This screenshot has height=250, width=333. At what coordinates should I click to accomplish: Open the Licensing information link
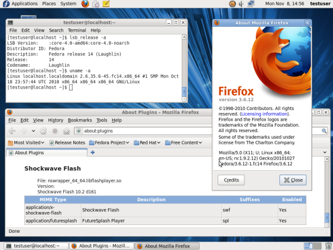tap(264, 114)
